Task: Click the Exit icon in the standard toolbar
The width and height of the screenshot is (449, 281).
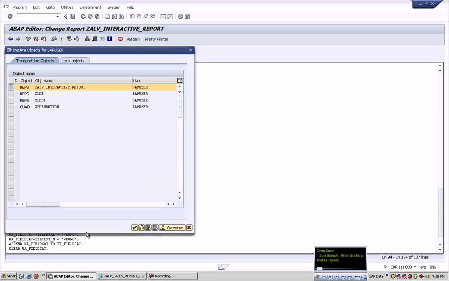Action: coord(90,17)
